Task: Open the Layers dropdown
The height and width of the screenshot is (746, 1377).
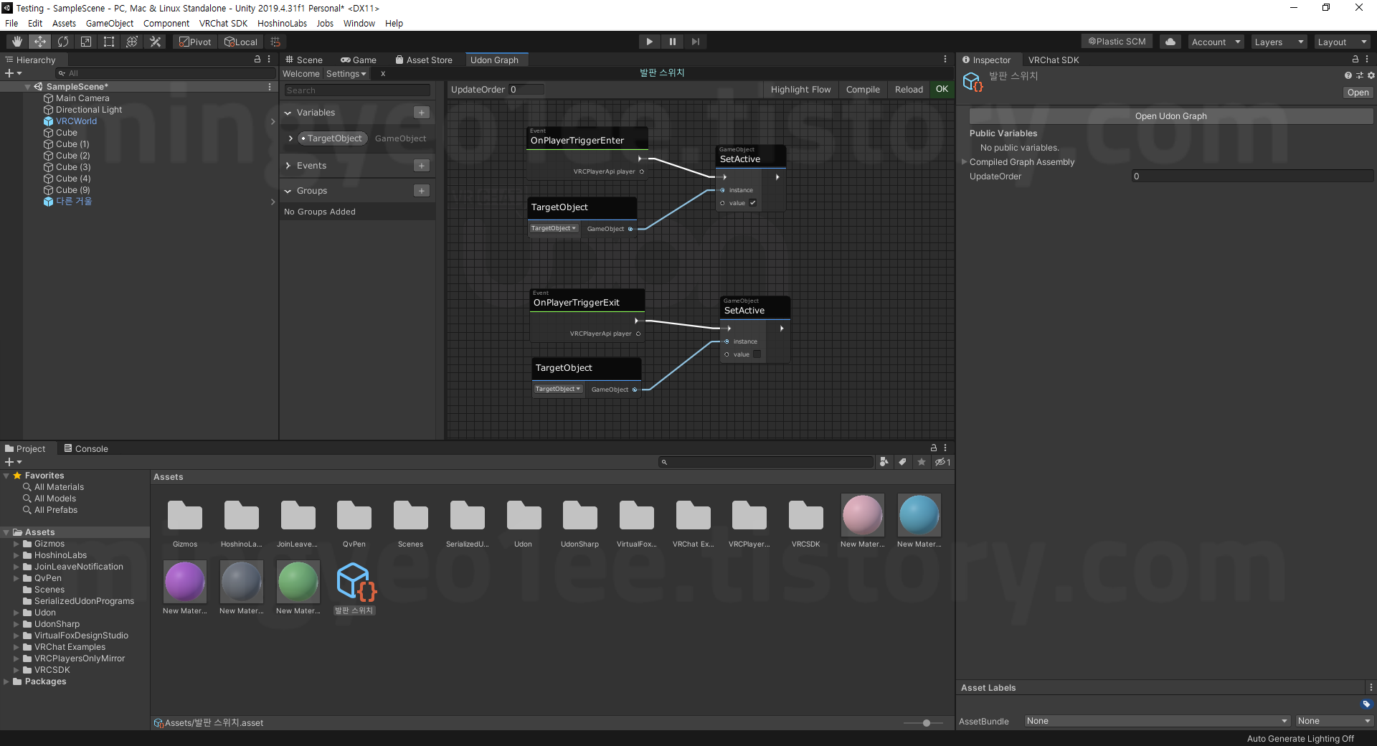Action: (x=1279, y=42)
